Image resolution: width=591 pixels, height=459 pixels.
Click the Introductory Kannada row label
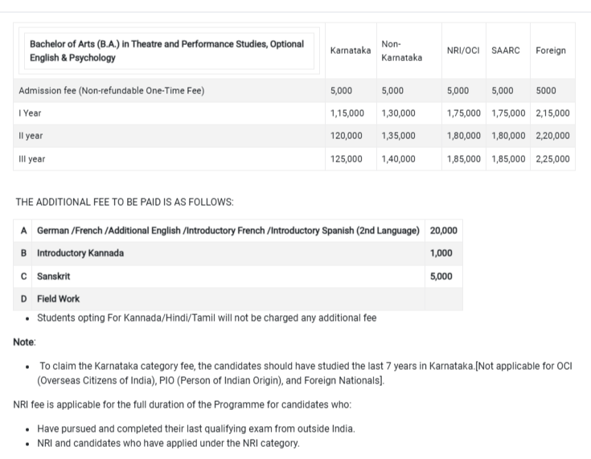click(80, 253)
